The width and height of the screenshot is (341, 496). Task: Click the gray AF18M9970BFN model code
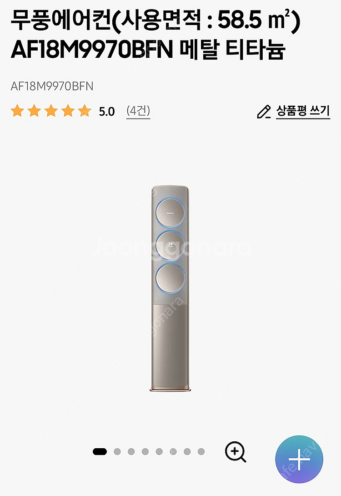click(52, 87)
